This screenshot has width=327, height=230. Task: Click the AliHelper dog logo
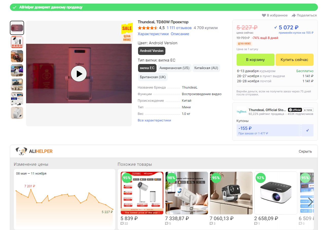(21, 151)
